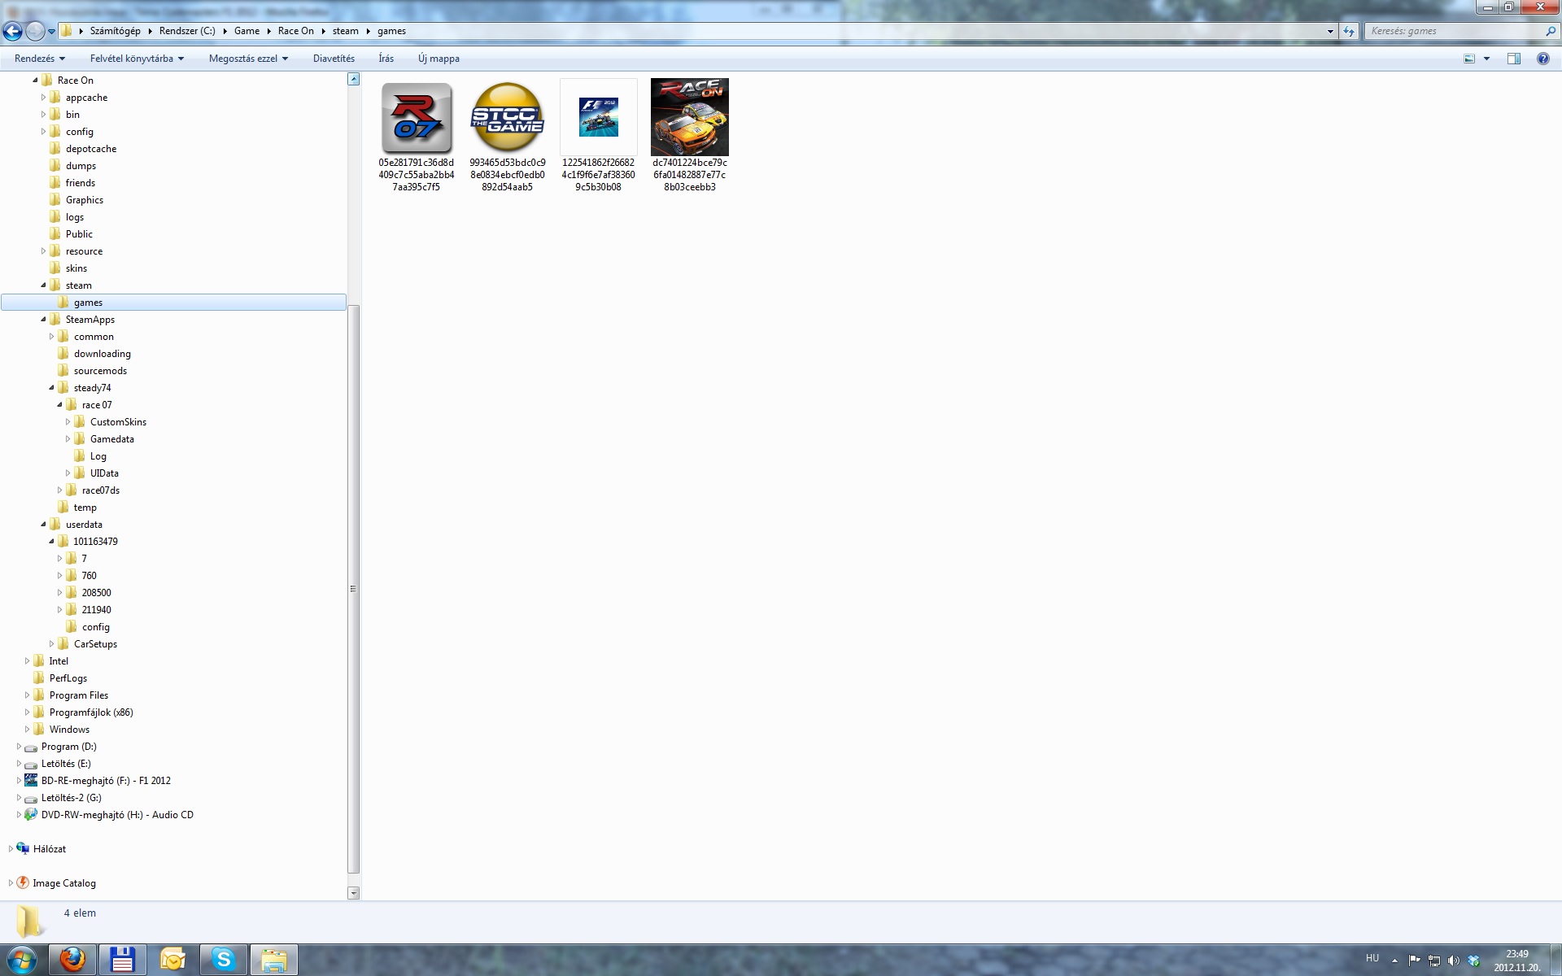Launch Firefox from the taskbar

(x=73, y=961)
